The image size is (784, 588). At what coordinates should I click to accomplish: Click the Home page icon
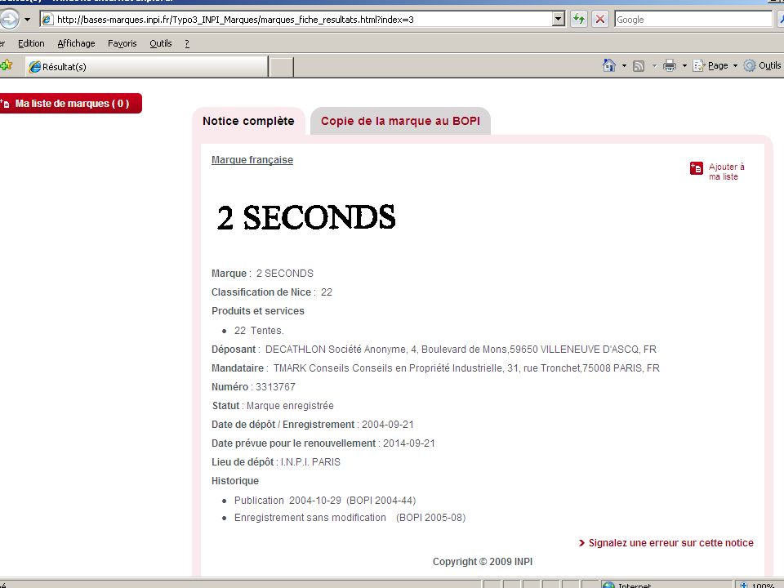(x=609, y=65)
